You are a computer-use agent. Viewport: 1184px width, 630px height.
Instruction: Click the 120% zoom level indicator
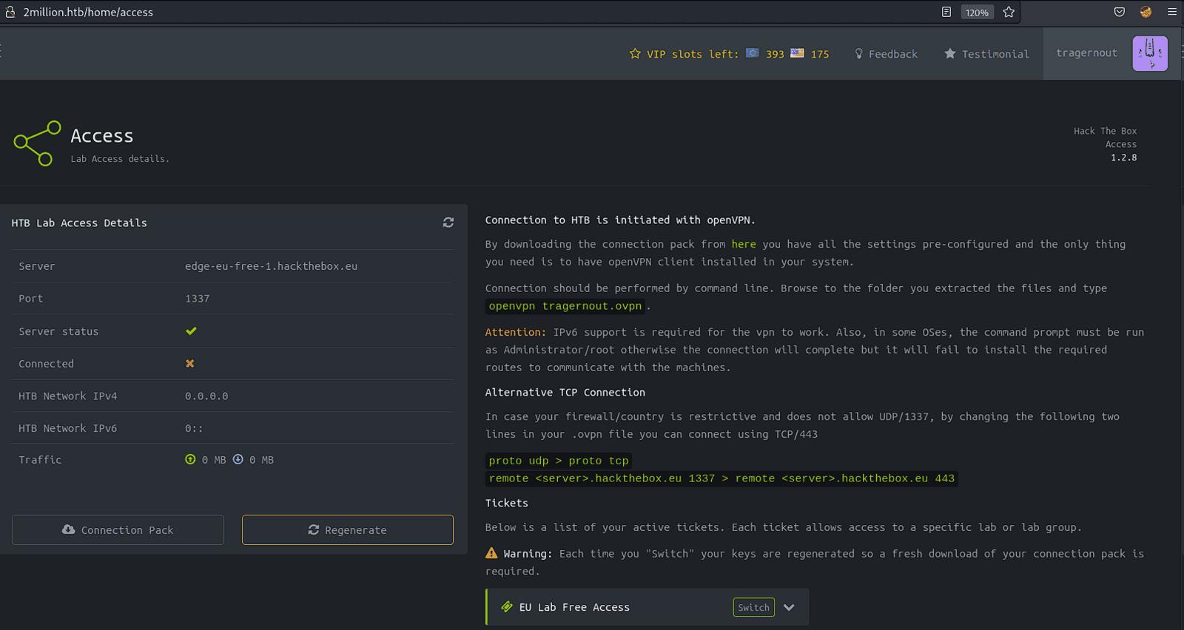coord(977,12)
